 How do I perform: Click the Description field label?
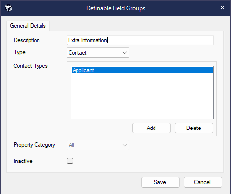click(27, 40)
